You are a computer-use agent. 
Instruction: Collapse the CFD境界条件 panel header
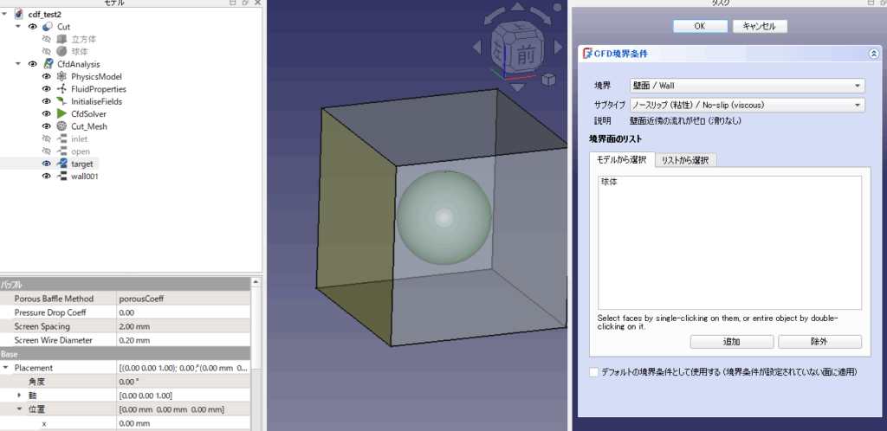click(873, 54)
